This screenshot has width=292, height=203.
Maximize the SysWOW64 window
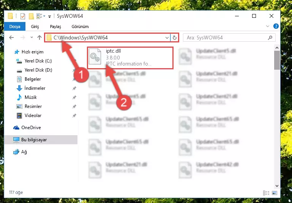click(x=254, y=16)
